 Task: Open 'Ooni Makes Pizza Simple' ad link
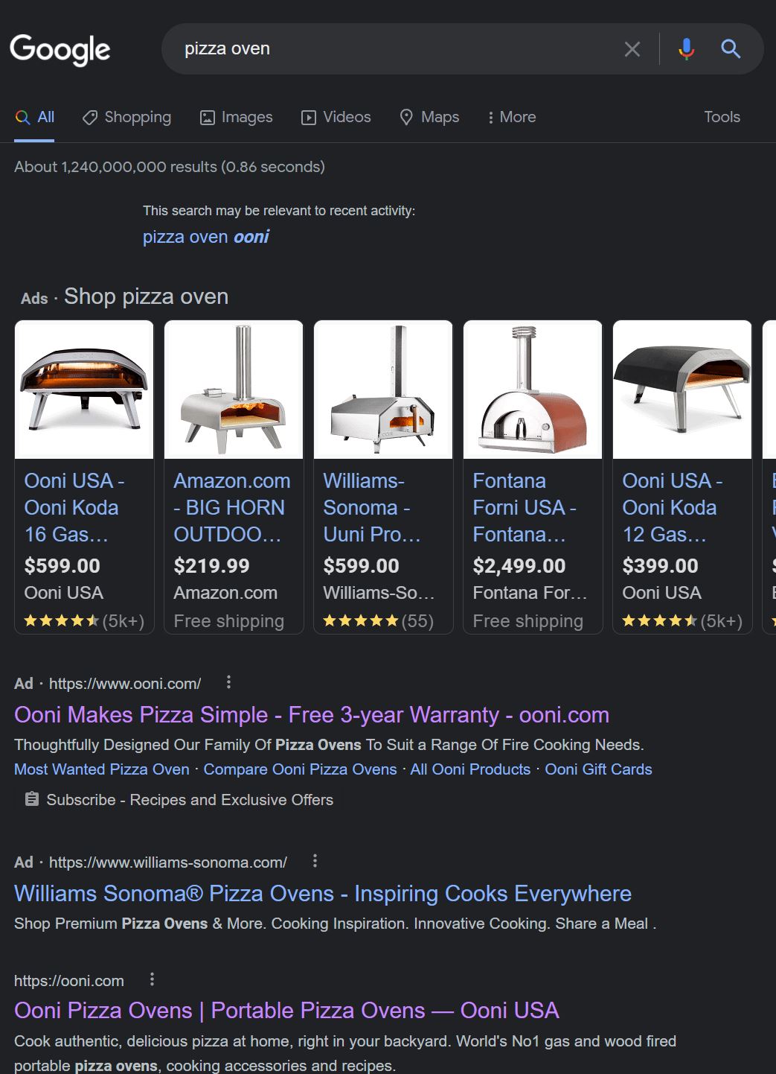point(311,715)
